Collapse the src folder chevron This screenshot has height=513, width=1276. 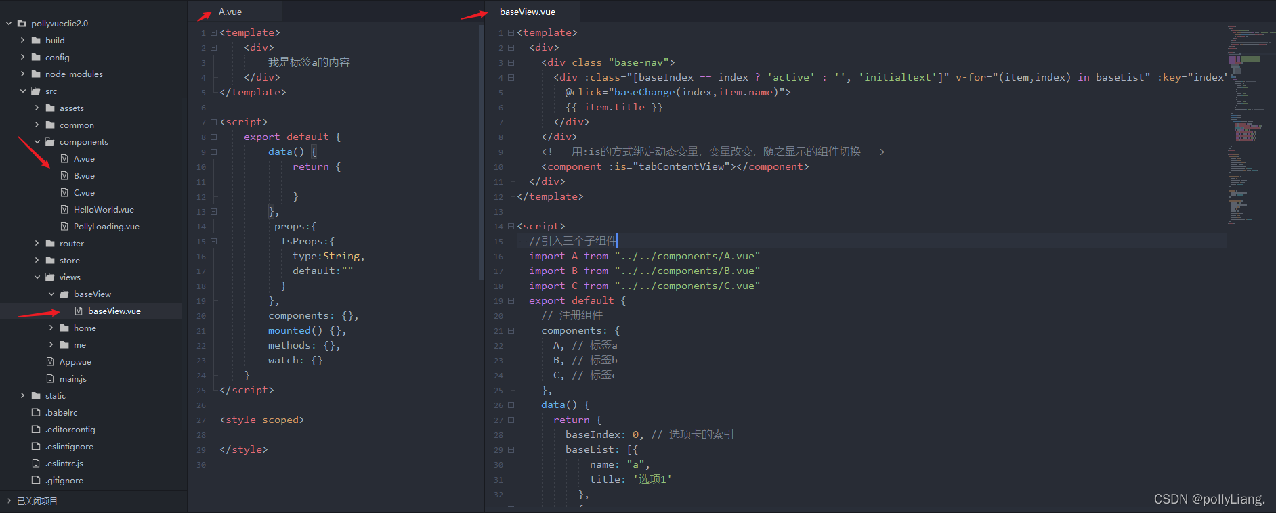[22, 91]
